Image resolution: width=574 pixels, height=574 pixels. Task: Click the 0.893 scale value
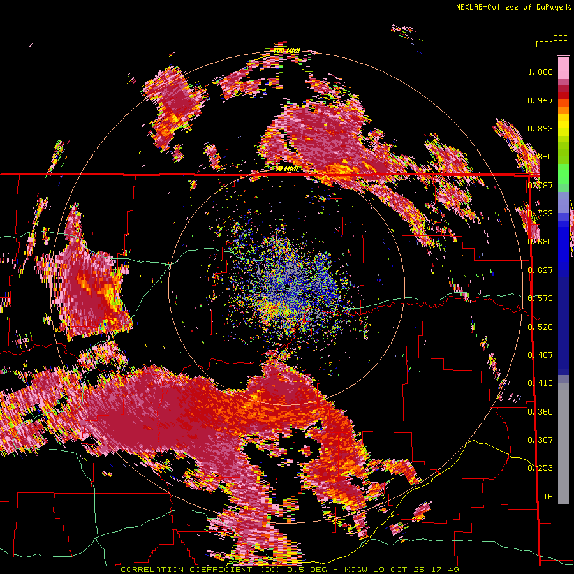coord(540,128)
